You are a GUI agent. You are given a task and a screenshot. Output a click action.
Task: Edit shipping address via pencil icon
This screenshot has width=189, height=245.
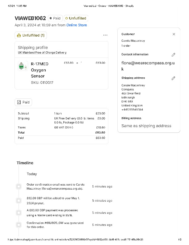tap(173, 78)
